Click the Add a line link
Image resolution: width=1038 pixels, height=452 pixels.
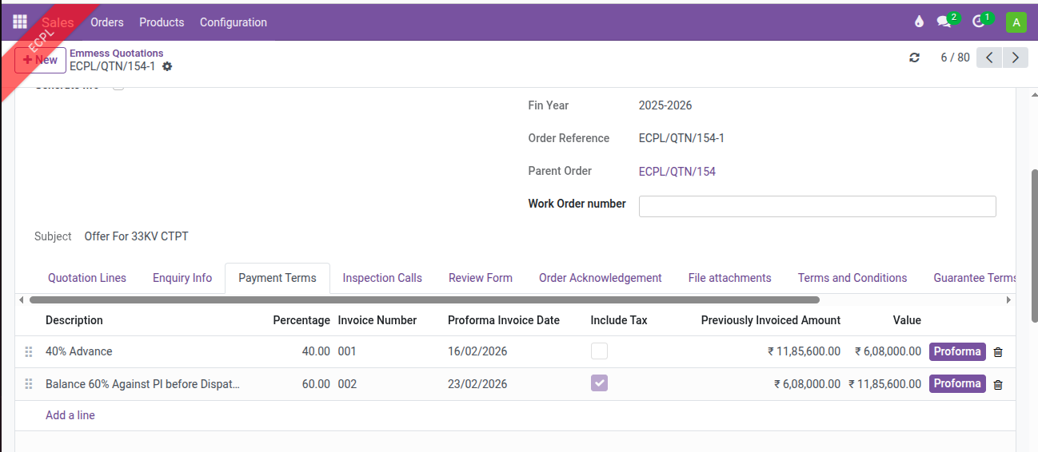click(x=70, y=415)
